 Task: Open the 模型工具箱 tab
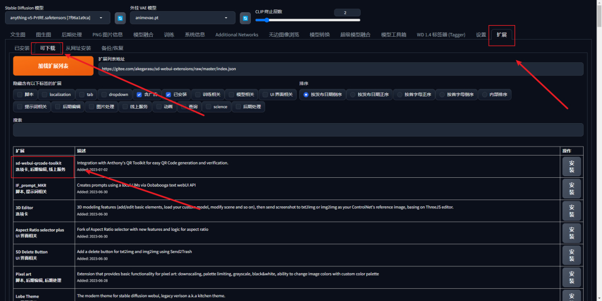394,35
